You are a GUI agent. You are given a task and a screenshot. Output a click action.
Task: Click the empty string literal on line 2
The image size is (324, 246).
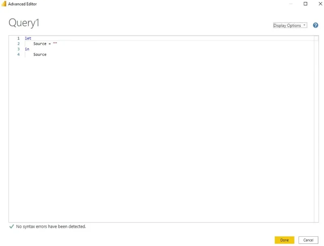pyautogui.click(x=55, y=43)
